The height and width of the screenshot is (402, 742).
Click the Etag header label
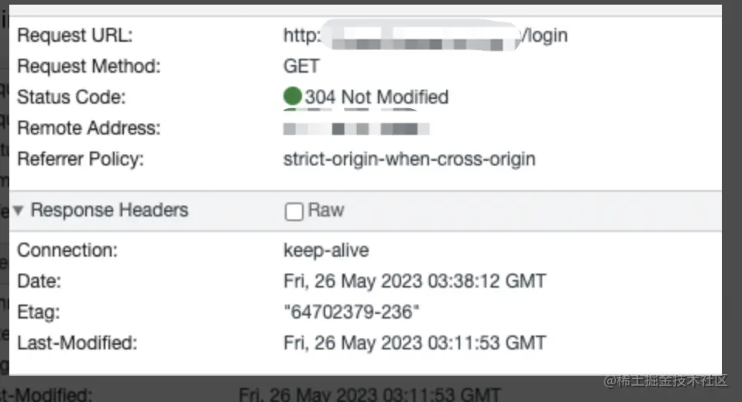click(x=39, y=312)
